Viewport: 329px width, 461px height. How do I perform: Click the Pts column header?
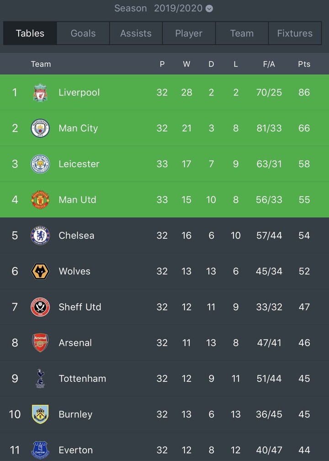pos(304,64)
